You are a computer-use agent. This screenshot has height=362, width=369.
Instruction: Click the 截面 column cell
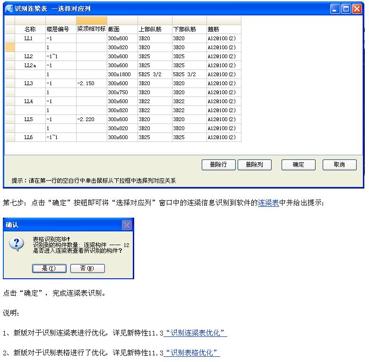pyautogui.click(x=122, y=29)
